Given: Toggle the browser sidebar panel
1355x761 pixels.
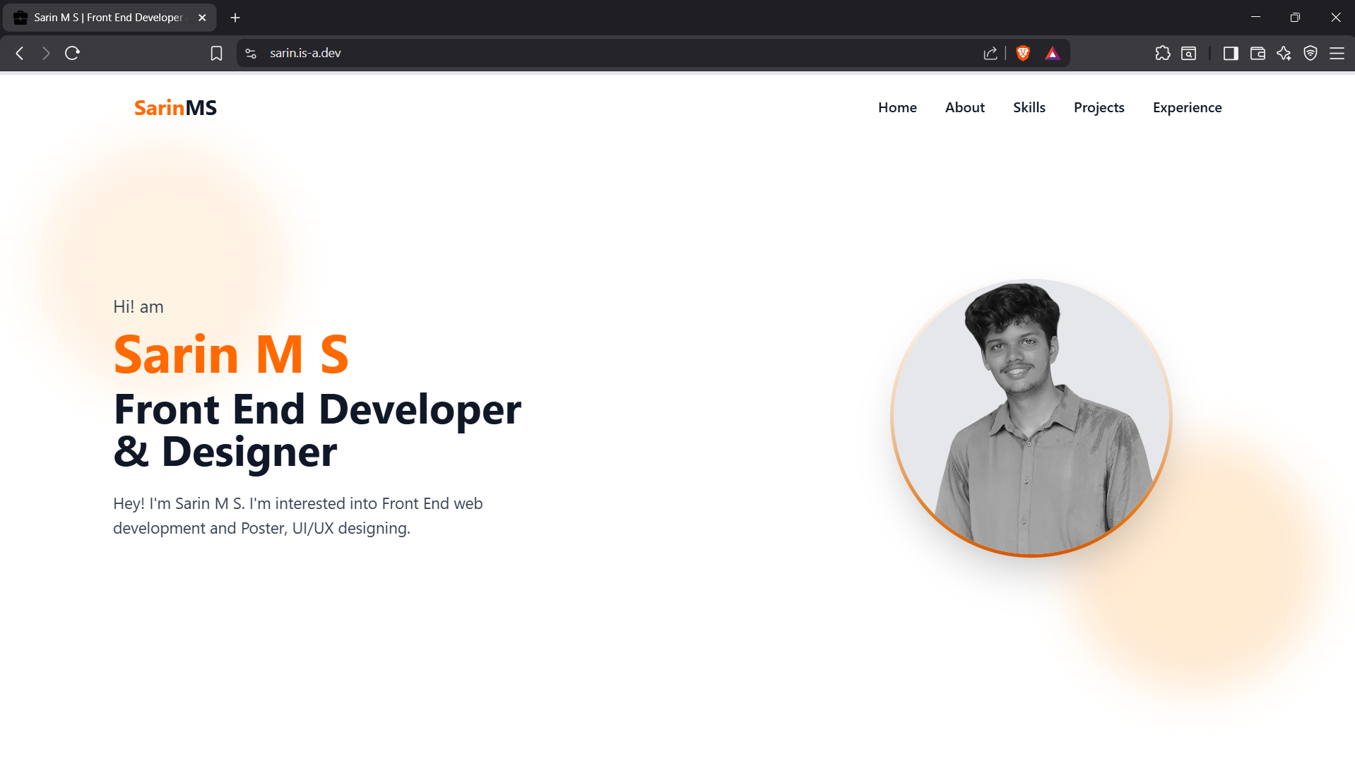Looking at the screenshot, I should pyautogui.click(x=1231, y=53).
